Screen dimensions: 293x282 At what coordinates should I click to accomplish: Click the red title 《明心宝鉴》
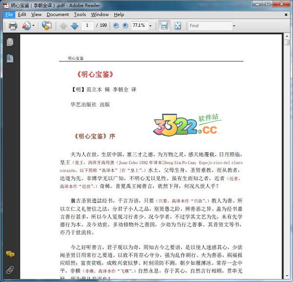pos(95,74)
